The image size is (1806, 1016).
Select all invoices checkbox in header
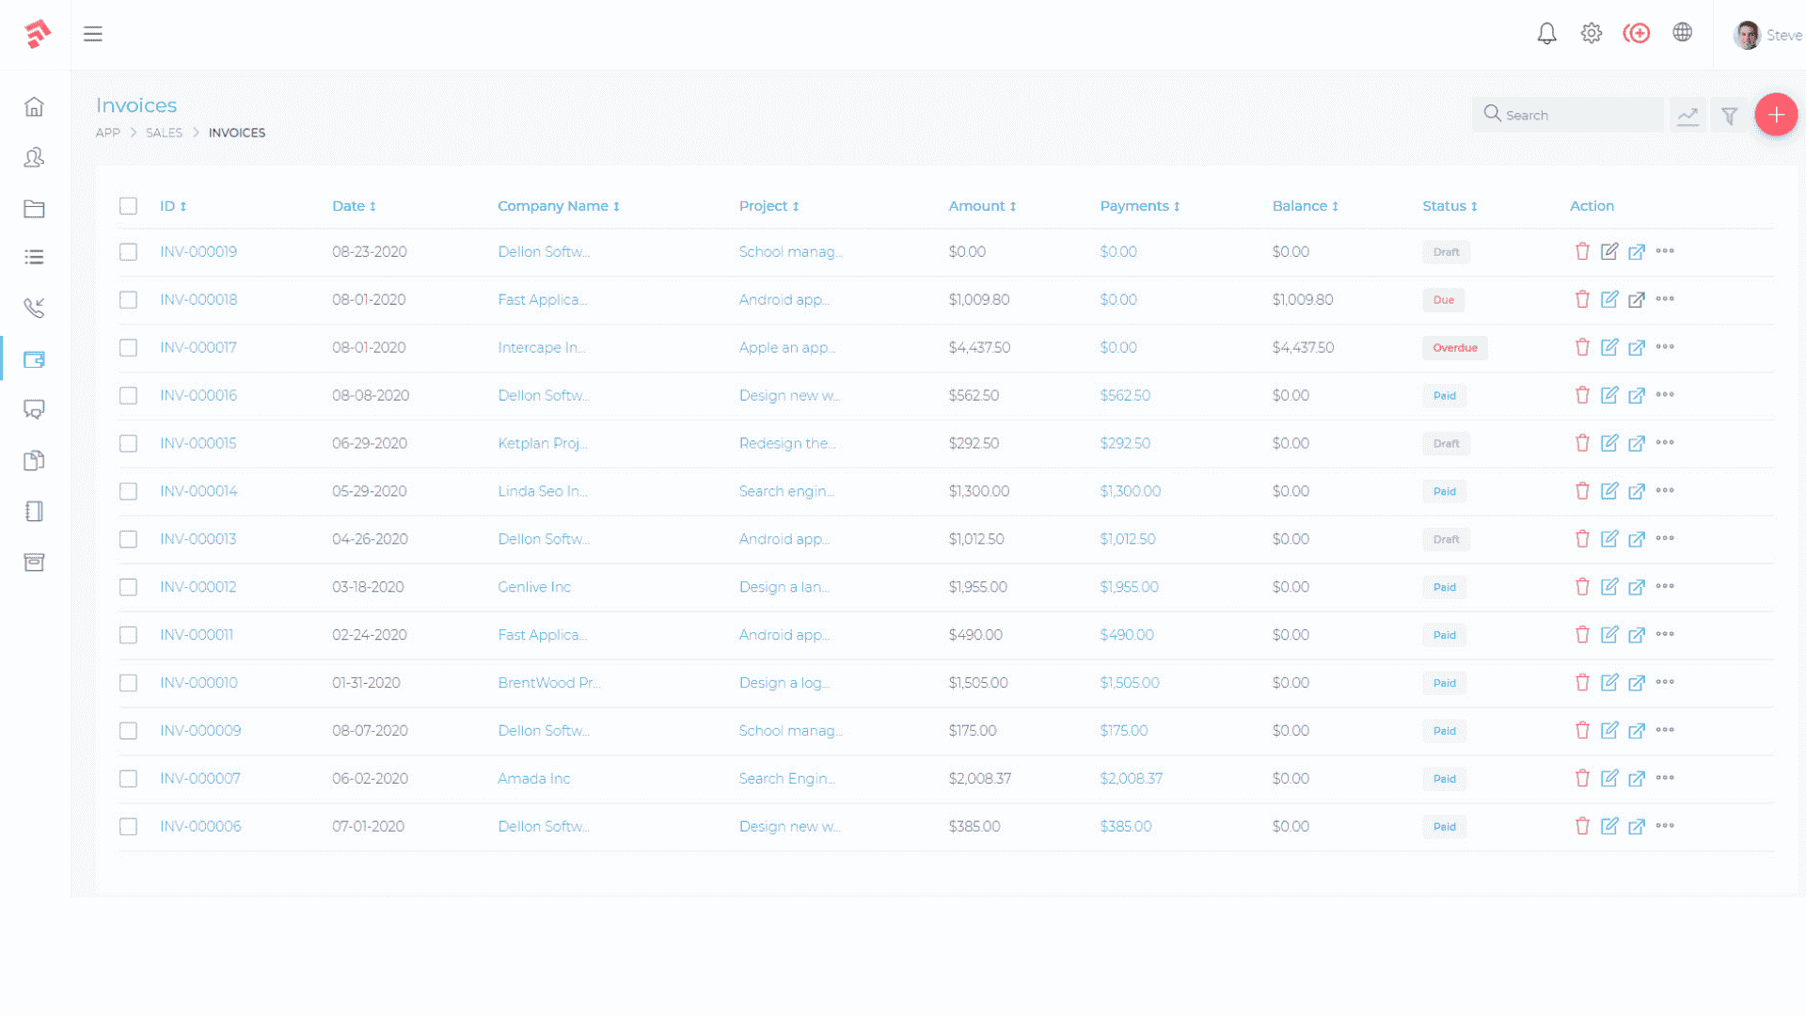pos(128,206)
